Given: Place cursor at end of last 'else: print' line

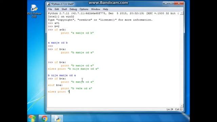Looking at the screenshot, I should pos(69,91).
